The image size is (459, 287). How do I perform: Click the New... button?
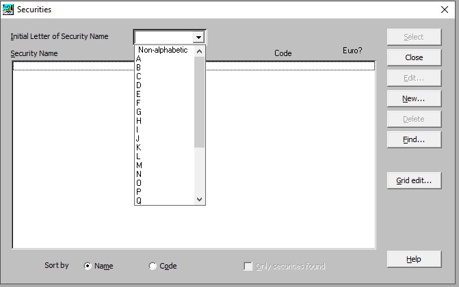tap(413, 98)
